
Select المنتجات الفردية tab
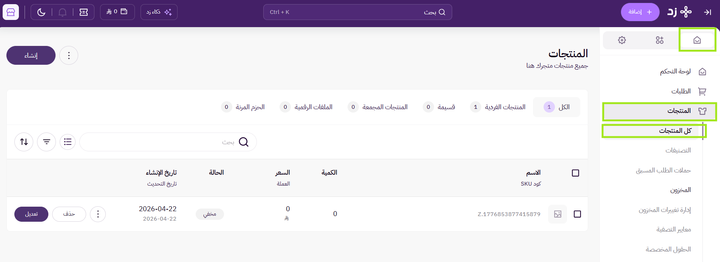coord(498,107)
